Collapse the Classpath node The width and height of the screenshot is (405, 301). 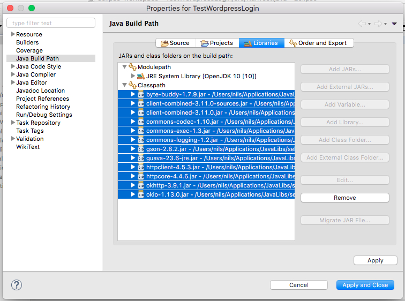124,85
